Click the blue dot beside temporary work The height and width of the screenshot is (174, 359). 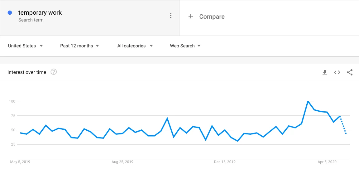pos(10,13)
